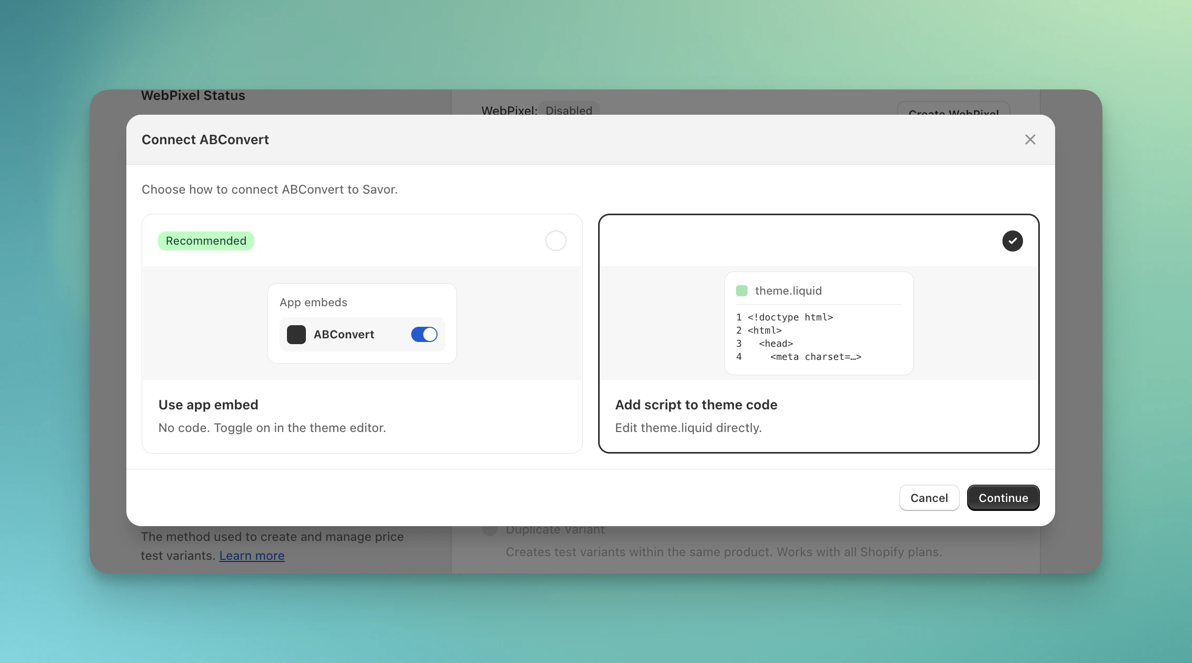Click the green theme.liquid file icon

click(741, 291)
